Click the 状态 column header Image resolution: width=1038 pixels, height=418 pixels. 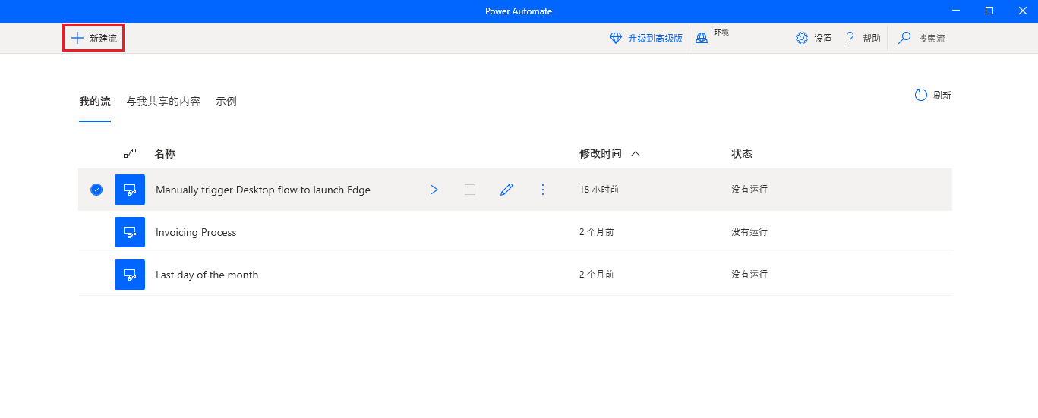[742, 153]
